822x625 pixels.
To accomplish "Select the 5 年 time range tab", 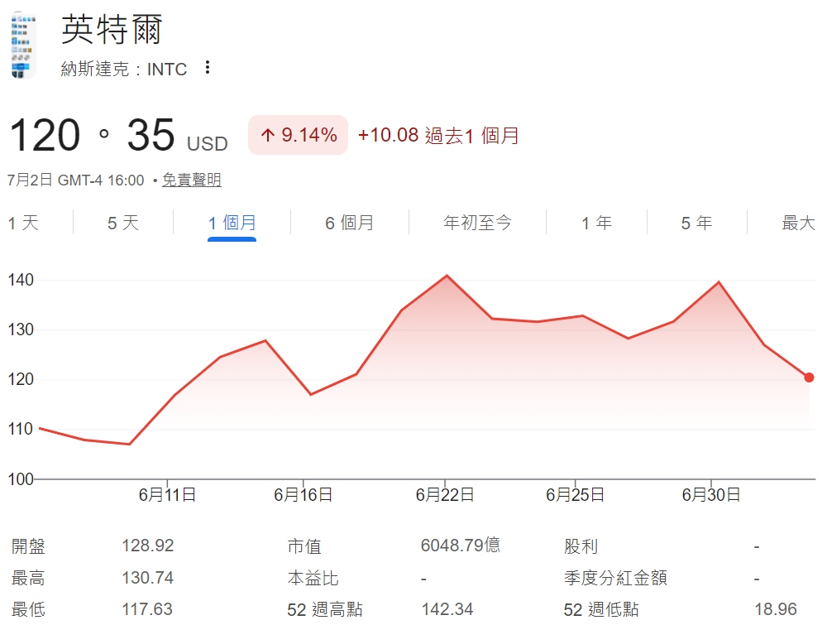I will point(696,223).
